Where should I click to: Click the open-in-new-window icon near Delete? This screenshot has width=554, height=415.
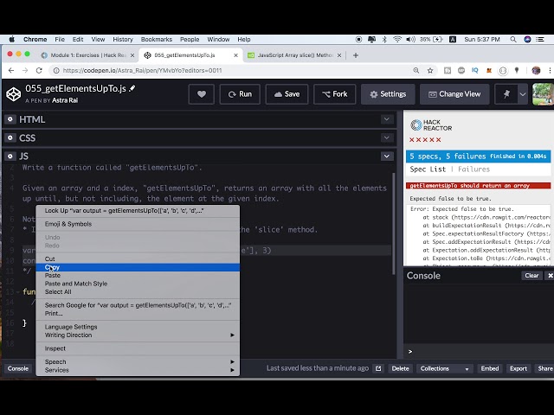[x=378, y=368]
